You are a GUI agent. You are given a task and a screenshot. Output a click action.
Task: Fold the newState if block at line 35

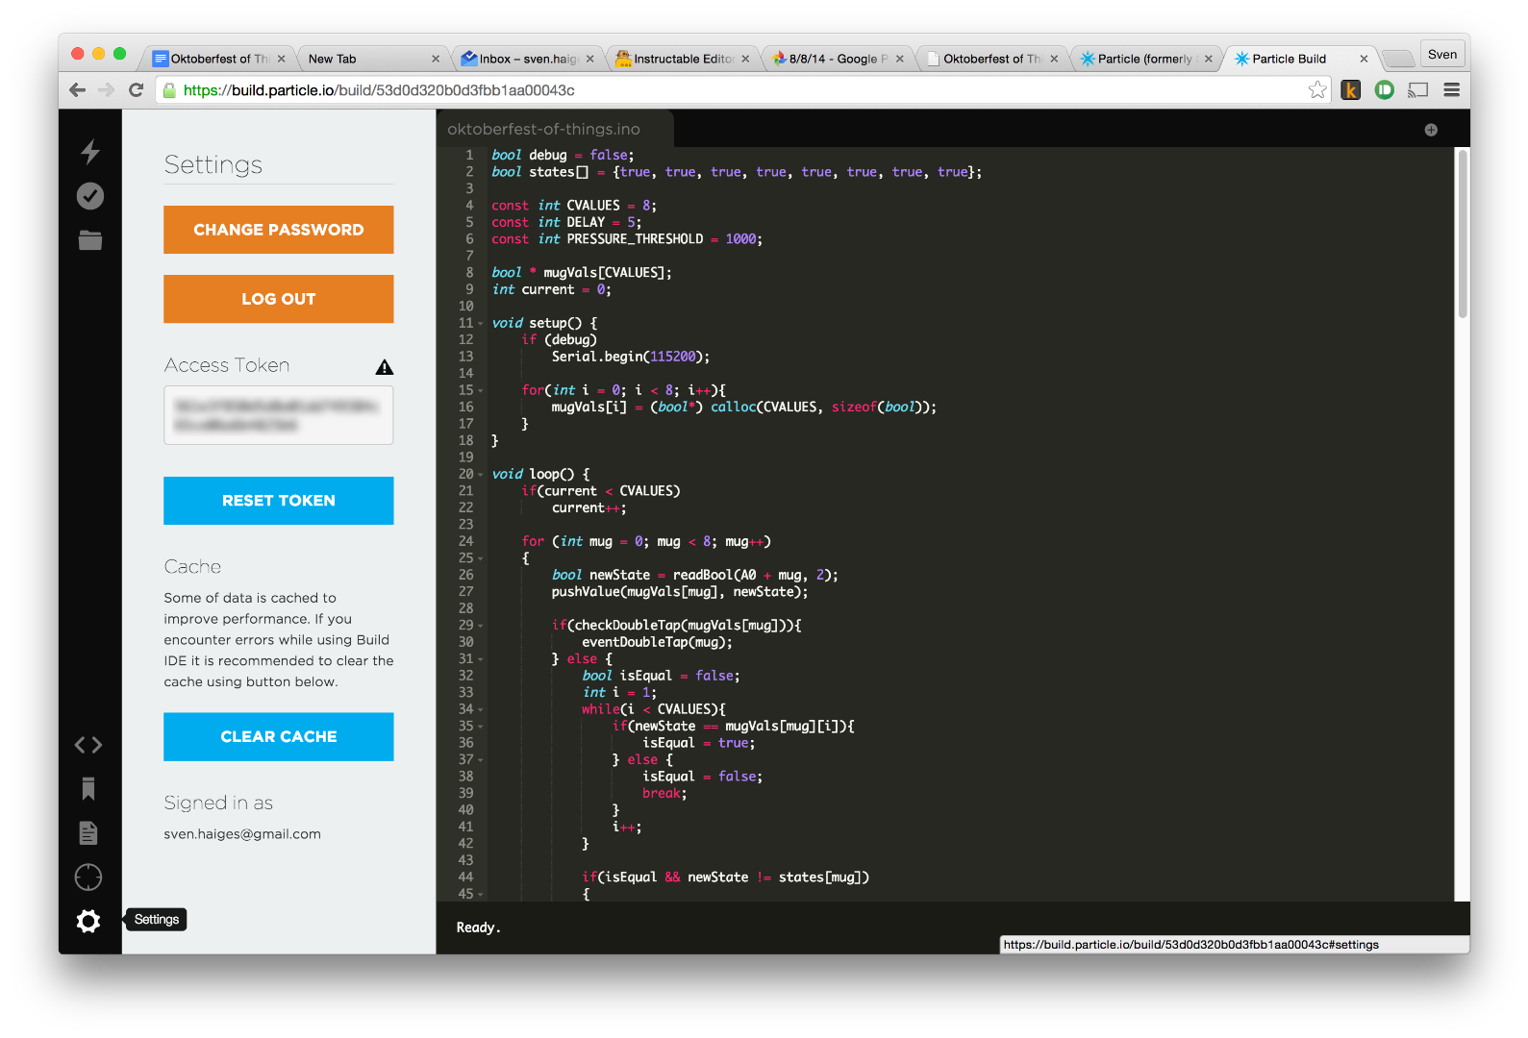[x=481, y=727]
